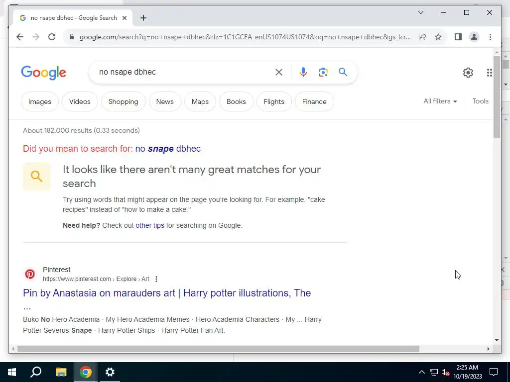Click the Pinterest favicon logo
Screen dimensions: 510x382
pyautogui.click(x=30, y=274)
